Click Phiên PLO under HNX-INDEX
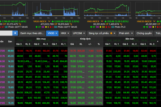Viewport: 161px width, 107px height. [120, 27]
